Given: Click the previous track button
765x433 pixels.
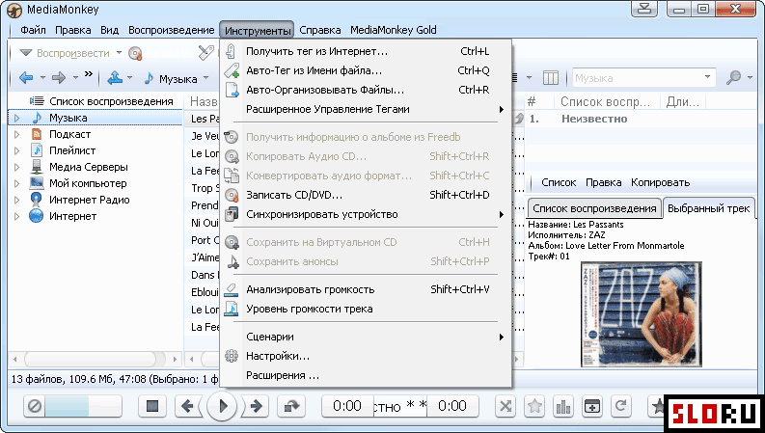Looking at the screenshot, I should pos(187,406).
